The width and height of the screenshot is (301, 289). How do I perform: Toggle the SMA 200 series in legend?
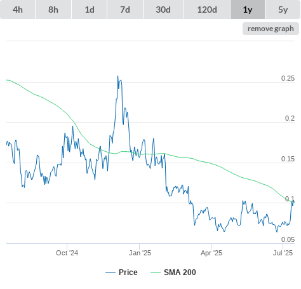173,272
